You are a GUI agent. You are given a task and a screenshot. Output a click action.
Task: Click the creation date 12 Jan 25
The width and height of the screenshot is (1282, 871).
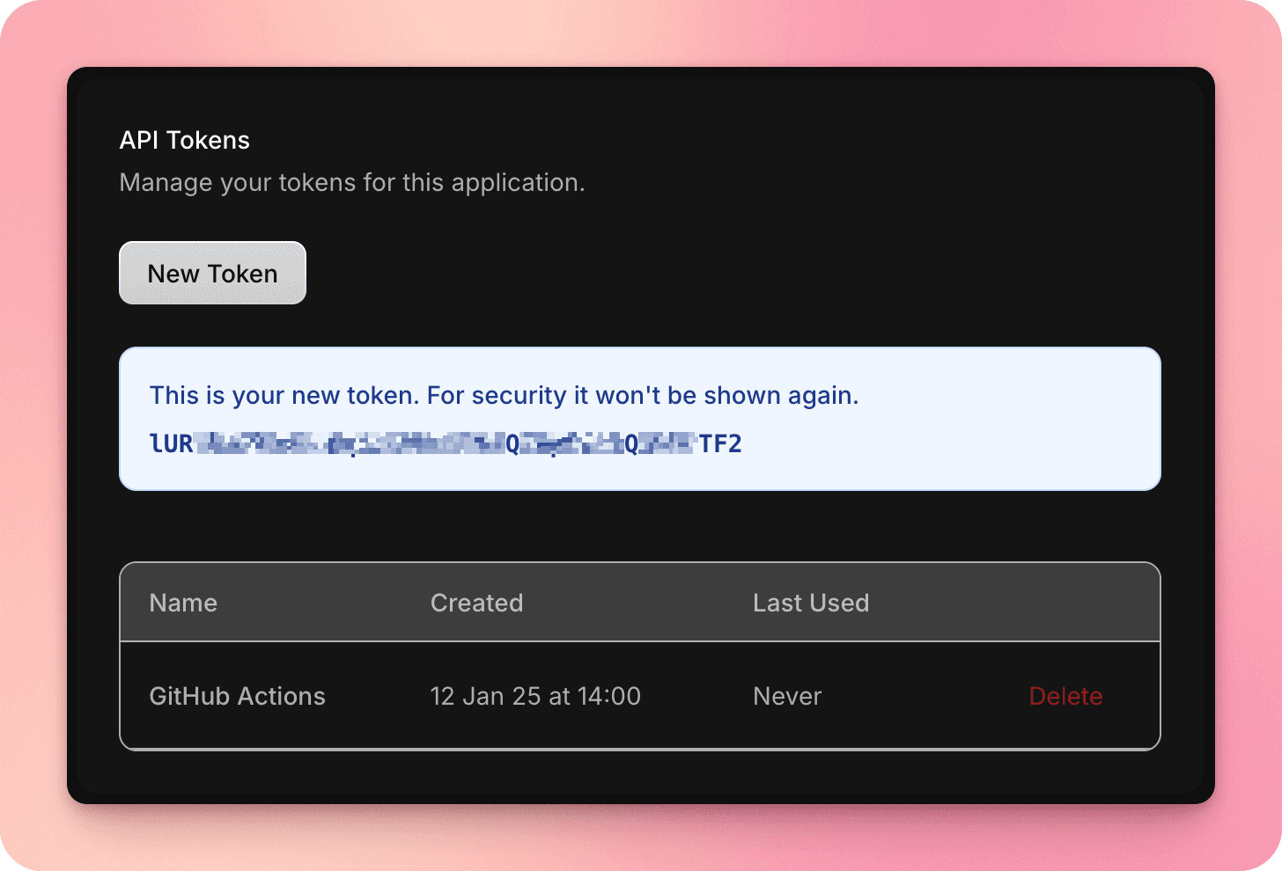point(535,696)
